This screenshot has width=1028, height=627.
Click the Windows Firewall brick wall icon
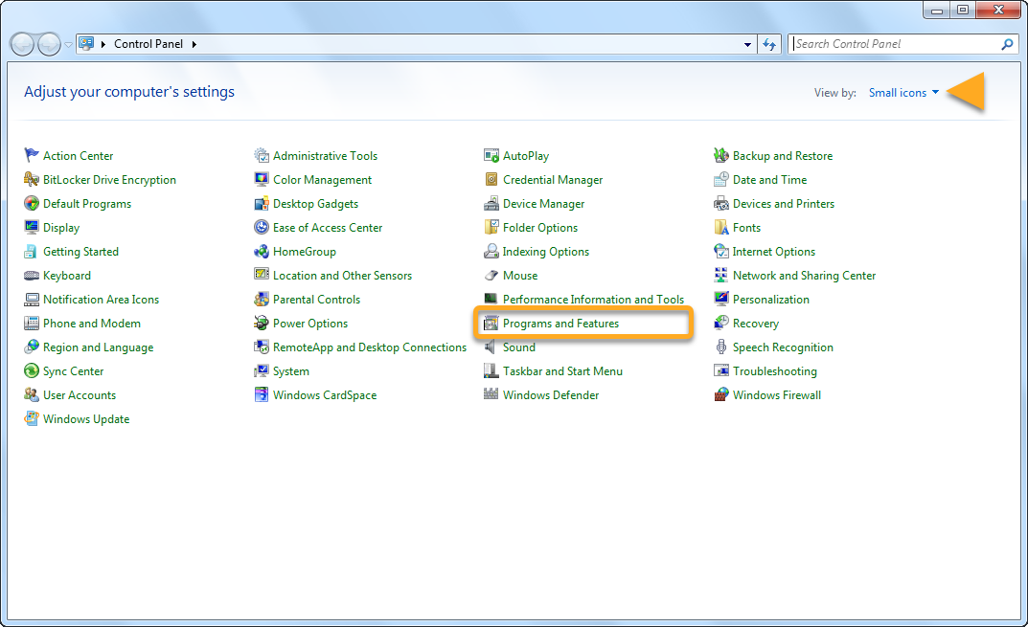point(721,395)
